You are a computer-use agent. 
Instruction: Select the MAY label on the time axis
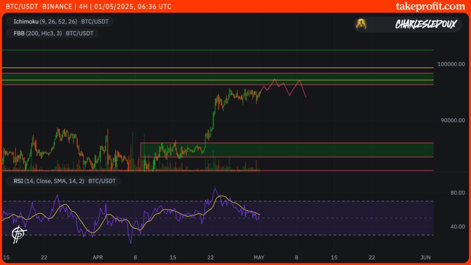click(x=259, y=258)
